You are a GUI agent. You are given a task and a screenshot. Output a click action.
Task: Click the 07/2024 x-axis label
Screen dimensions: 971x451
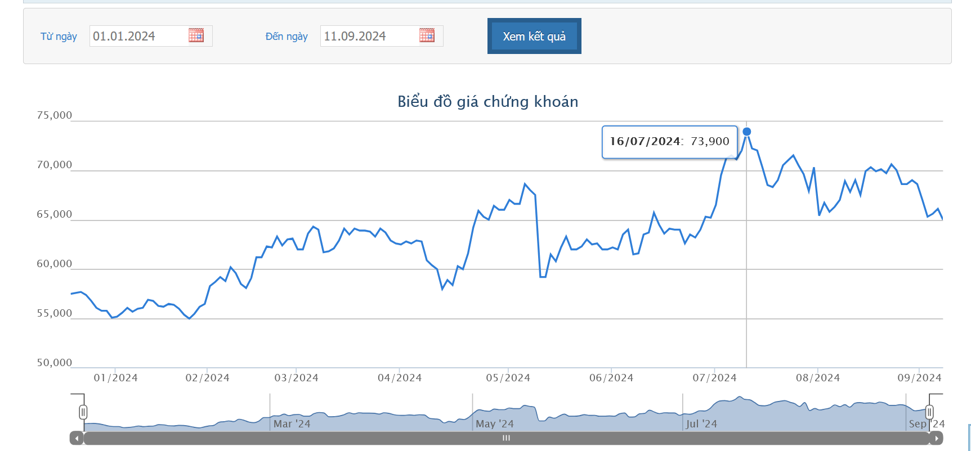[714, 378]
